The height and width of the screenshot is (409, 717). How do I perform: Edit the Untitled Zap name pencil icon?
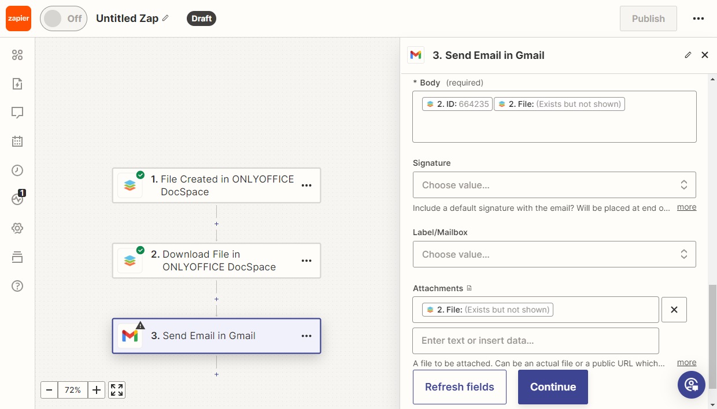165,18
